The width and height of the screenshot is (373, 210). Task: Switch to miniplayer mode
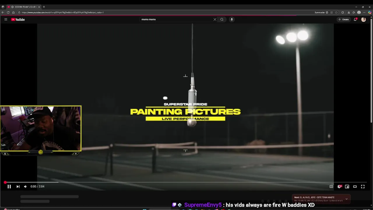pos(347,187)
